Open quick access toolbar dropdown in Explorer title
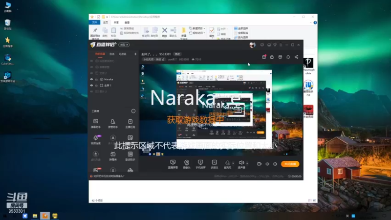 (107, 17)
